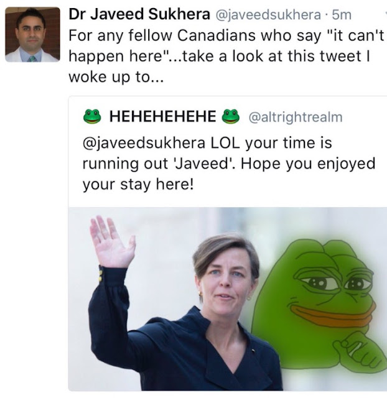
Task: Click the left frog emoji beside HEHEHEHEHE
Action: click(92, 116)
